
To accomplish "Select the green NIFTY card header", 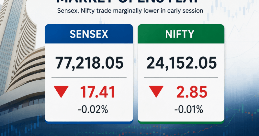I will [x=181, y=34].
